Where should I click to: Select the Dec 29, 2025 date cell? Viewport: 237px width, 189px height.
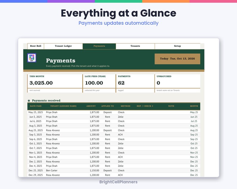click(x=36, y=175)
